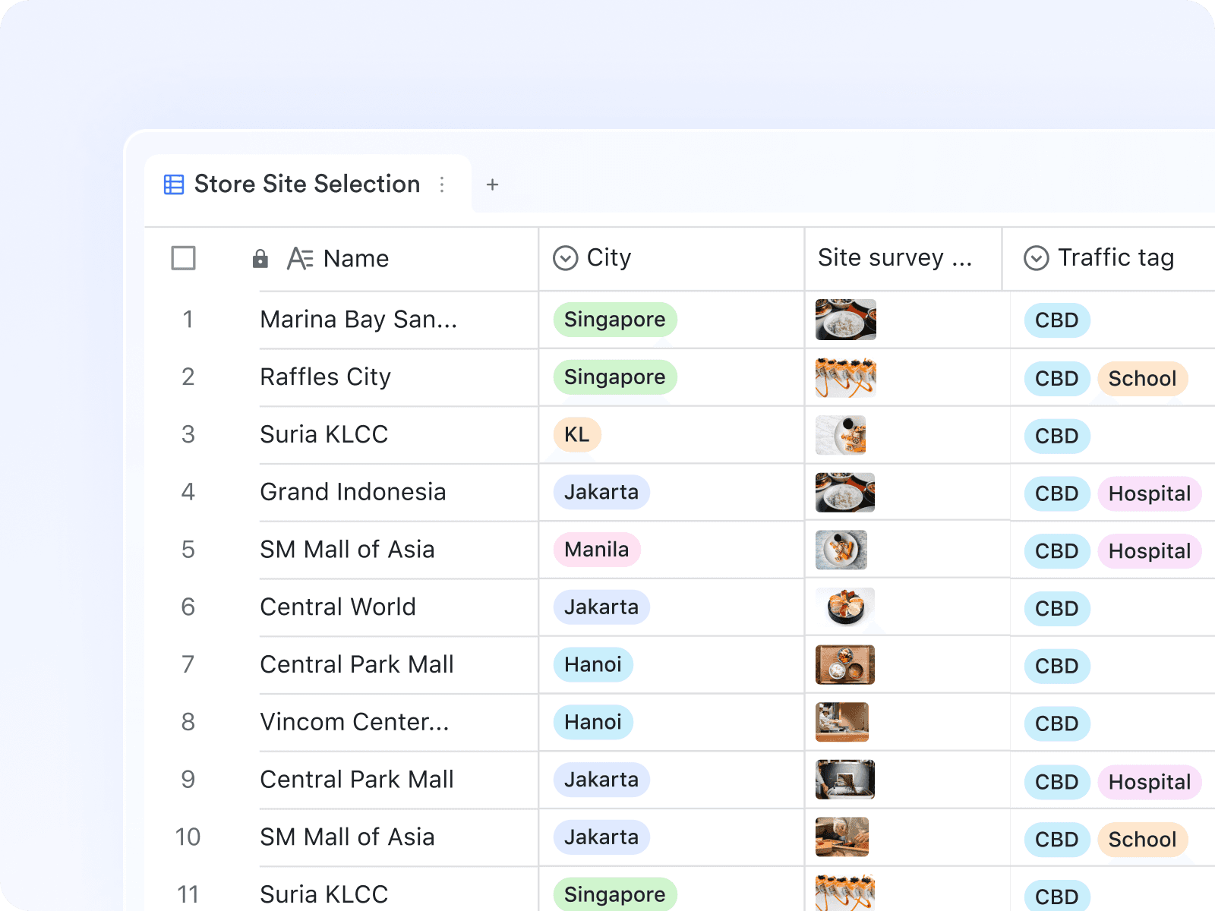Open the row 10 SM Mall of Asia photo

(x=841, y=837)
